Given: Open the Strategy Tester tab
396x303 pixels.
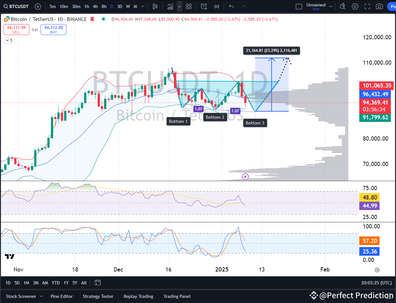Looking at the screenshot, I should tap(98, 296).
